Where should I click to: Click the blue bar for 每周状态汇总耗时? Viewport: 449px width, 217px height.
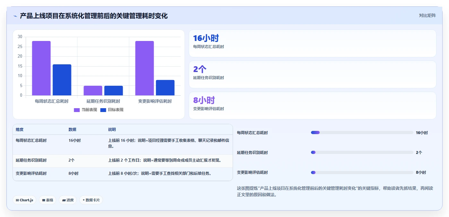[x=62, y=80]
